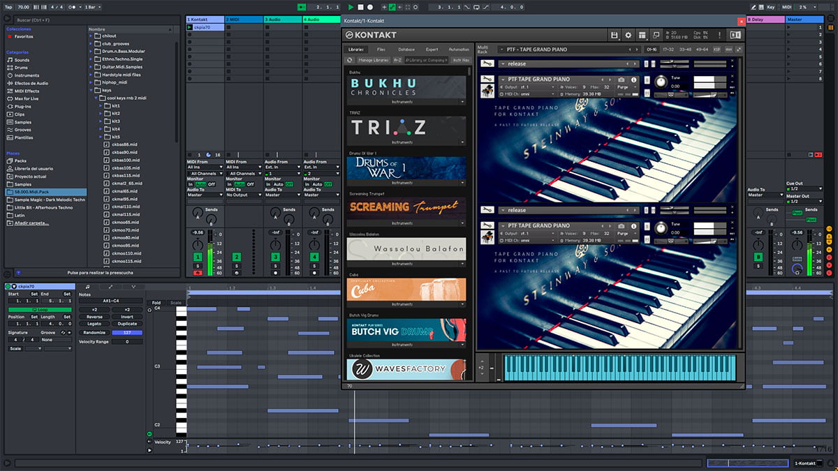Screen dimensions: 838x471
Task: Click the Legato button
Action: [94, 324]
